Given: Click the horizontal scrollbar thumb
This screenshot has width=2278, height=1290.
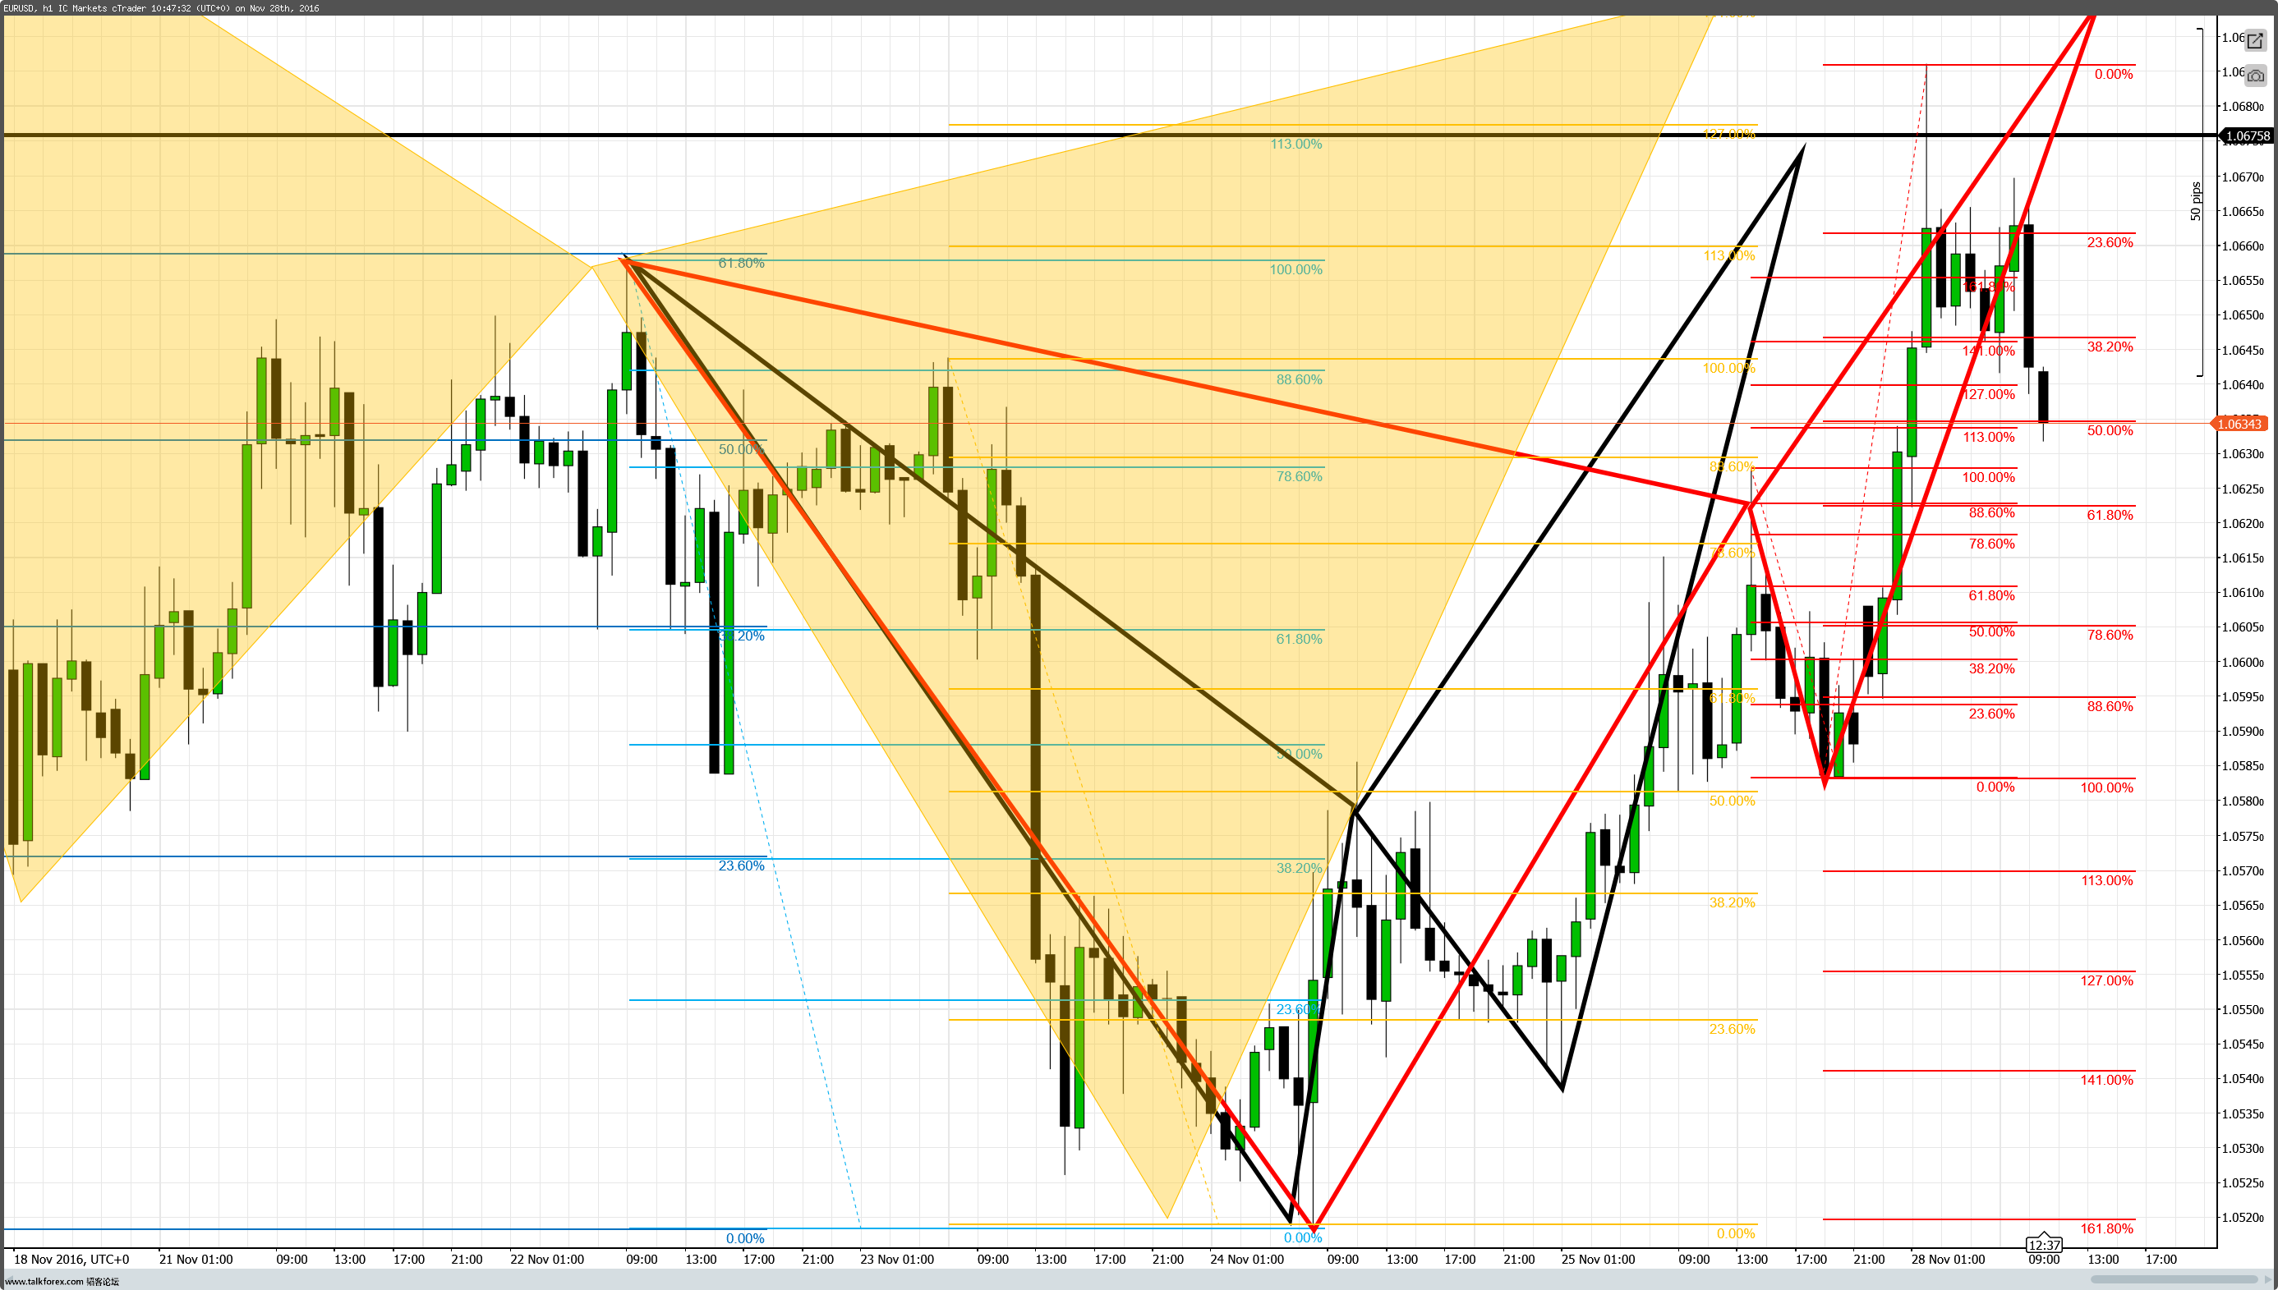Looking at the screenshot, I should (2174, 1279).
